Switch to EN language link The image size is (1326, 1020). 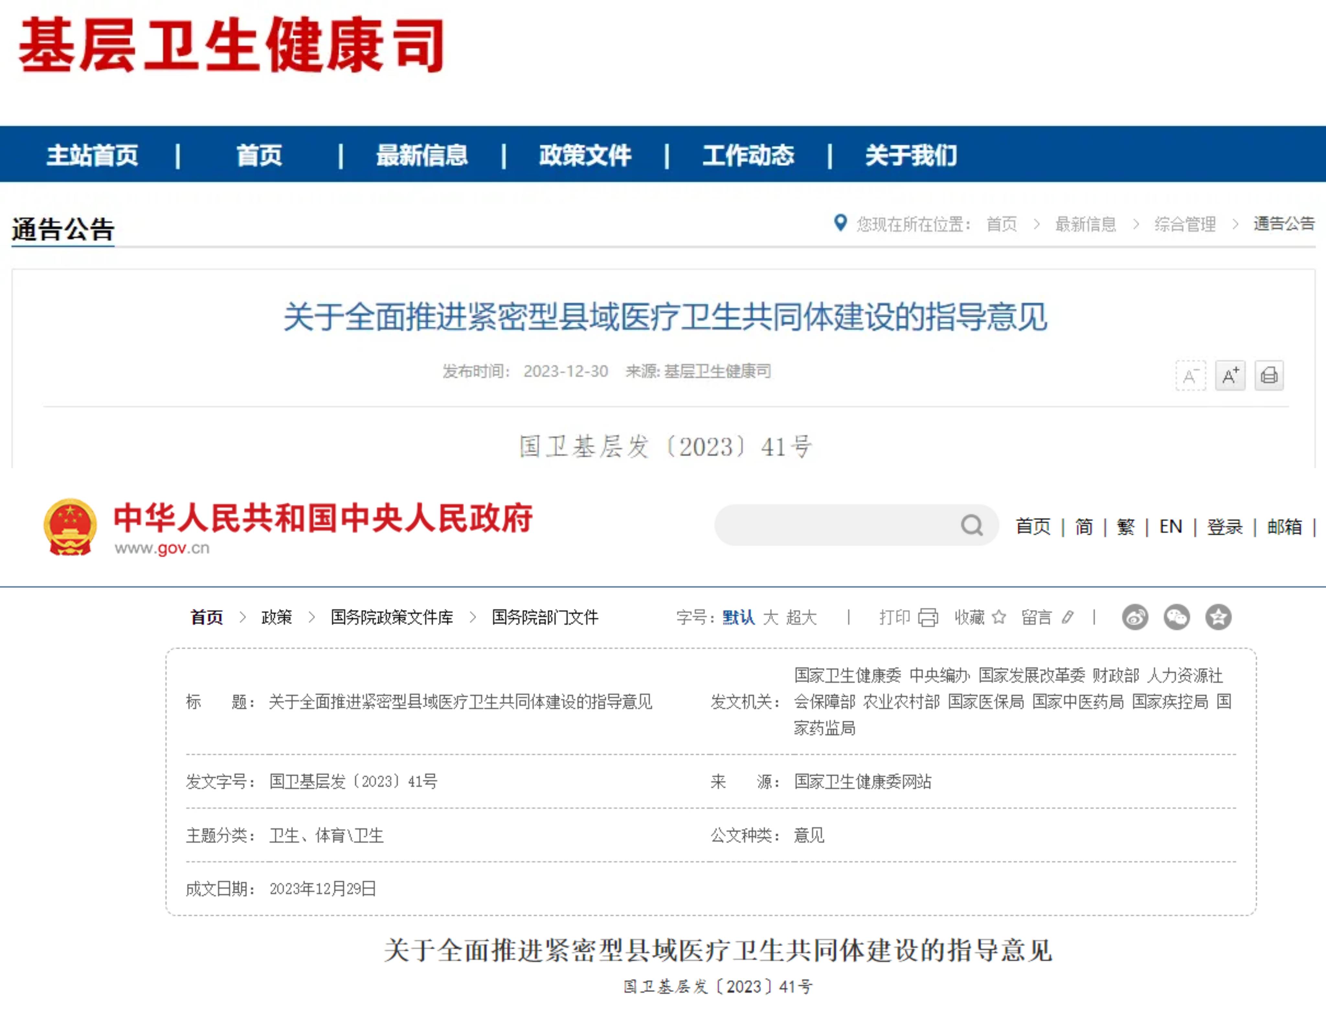tap(1171, 526)
